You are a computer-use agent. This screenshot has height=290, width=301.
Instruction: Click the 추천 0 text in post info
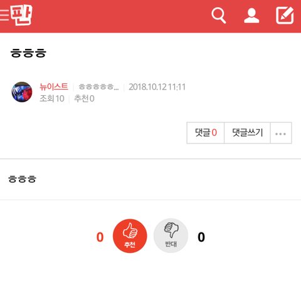[84, 98]
